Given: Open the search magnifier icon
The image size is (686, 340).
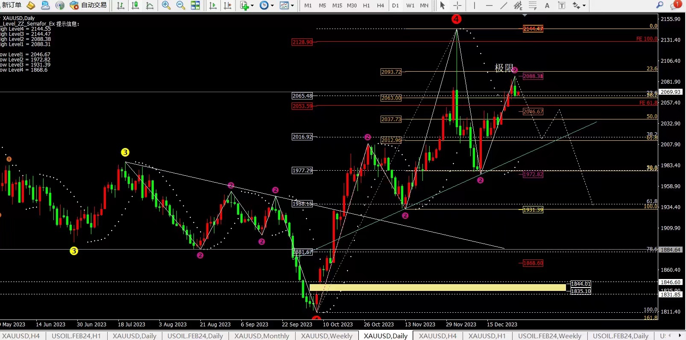Looking at the screenshot, I should click(x=660, y=5).
